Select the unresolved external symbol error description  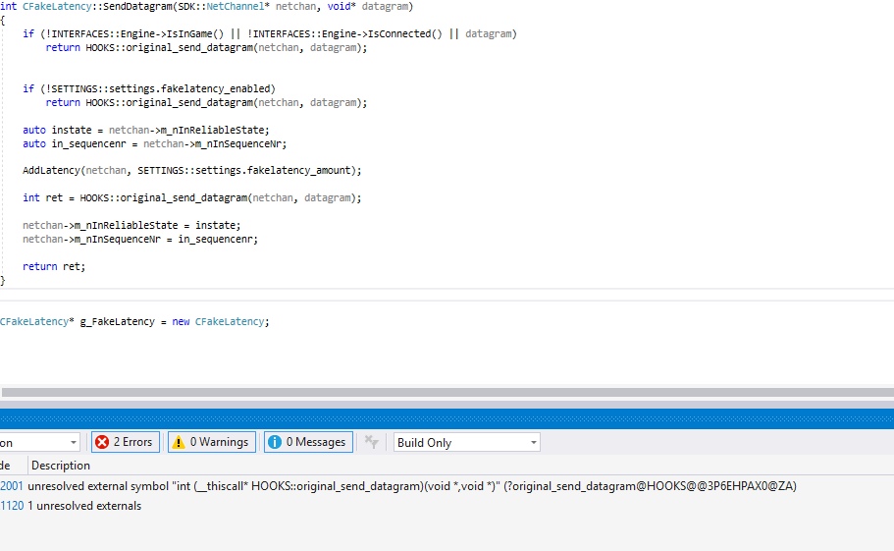pyautogui.click(x=412, y=486)
